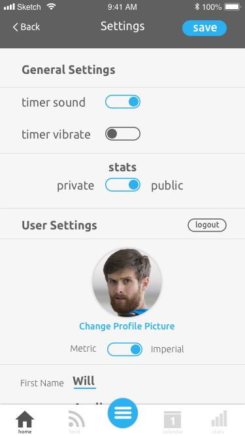Tap the battery indicator icon
This screenshot has height=436, width=245.
(233, 7)
